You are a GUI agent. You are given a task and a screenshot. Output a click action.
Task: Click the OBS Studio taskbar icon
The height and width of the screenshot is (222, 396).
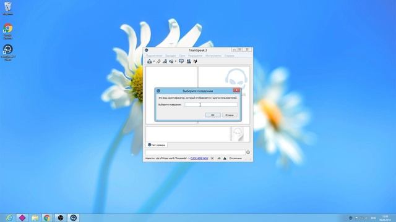61,218
